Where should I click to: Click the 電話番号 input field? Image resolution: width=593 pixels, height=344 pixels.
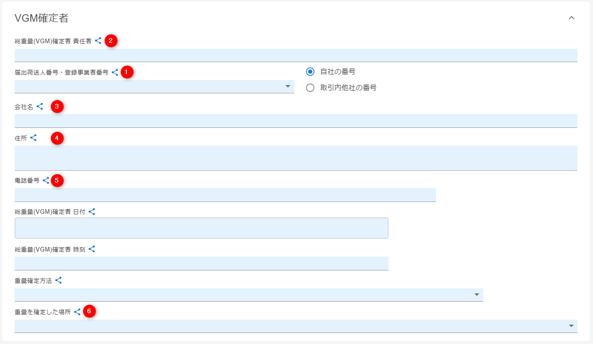pos(225,195)
